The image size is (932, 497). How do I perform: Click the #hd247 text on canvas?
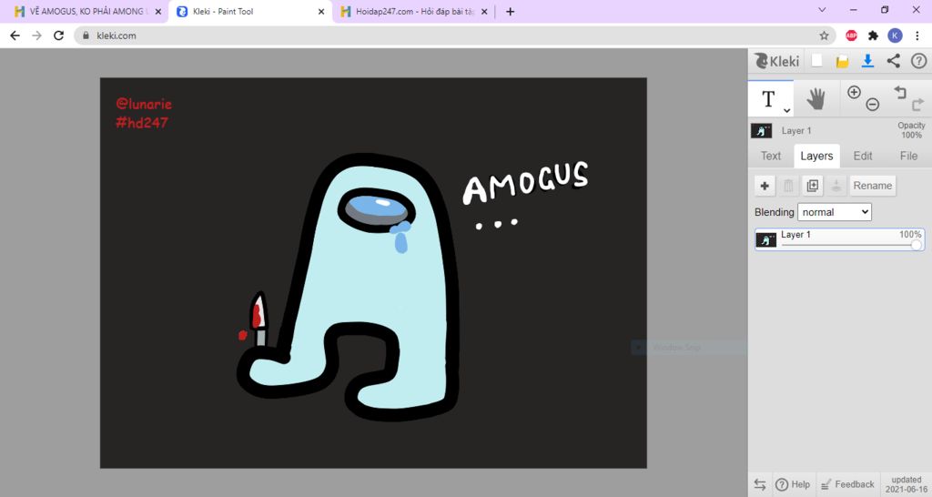click(x=141, y=123)
